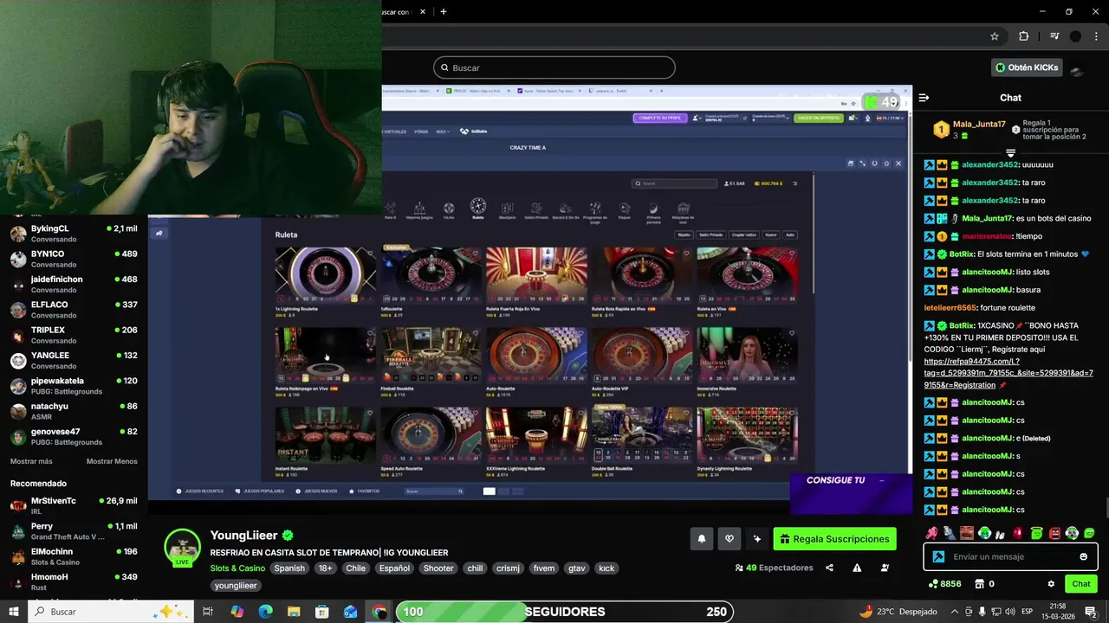
Task: Open the media control playlist icon
Action: click(x=1054, y=36)
